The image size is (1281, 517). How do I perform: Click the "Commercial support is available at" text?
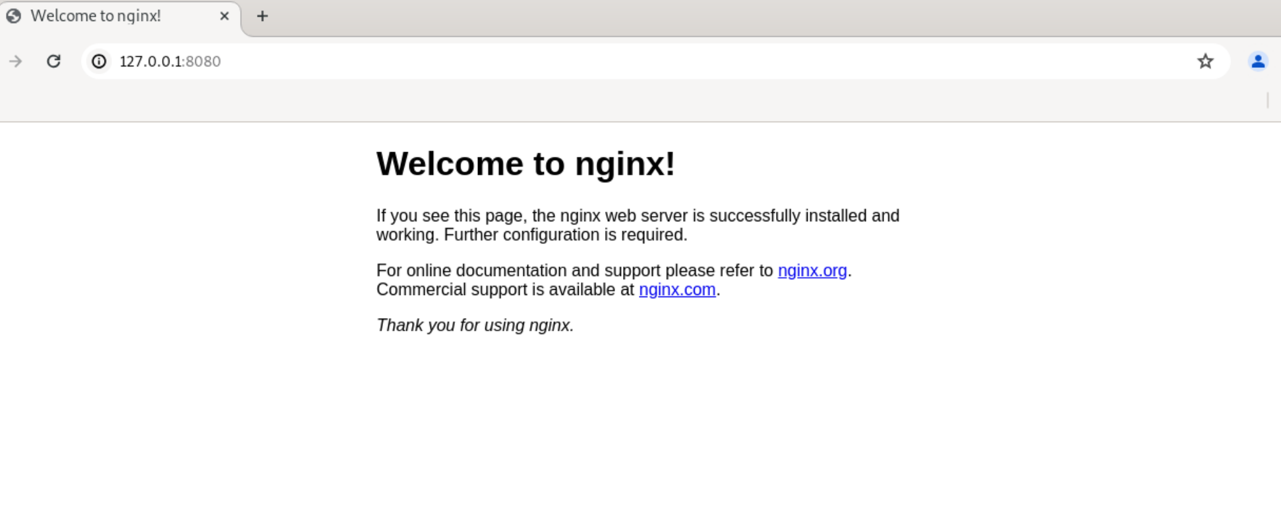point(505,290)
